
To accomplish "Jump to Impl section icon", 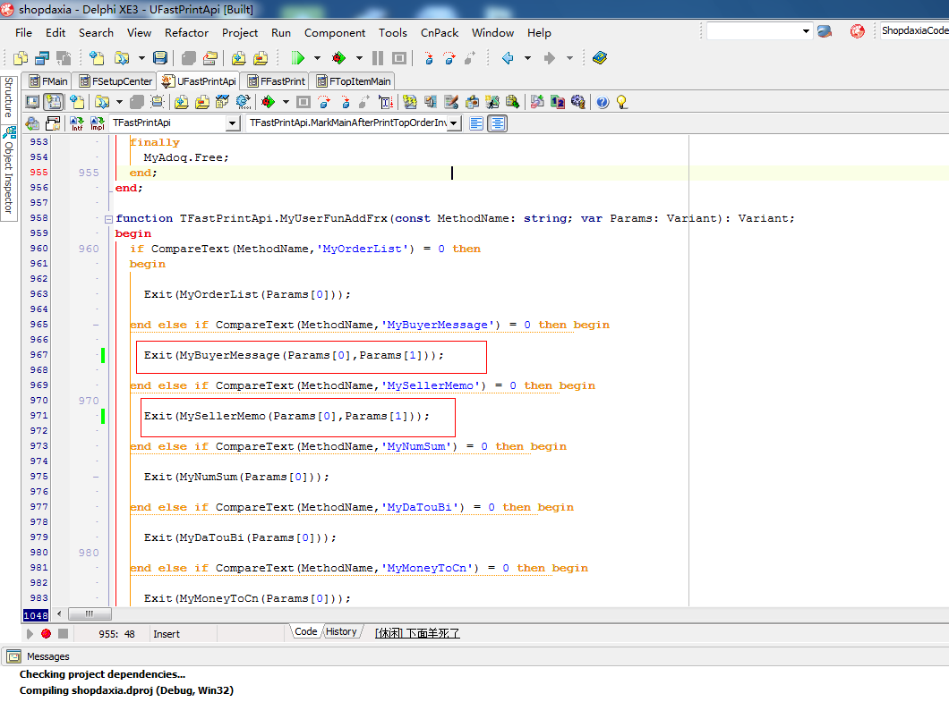I will pyautogui.click(x=98, y=123).
